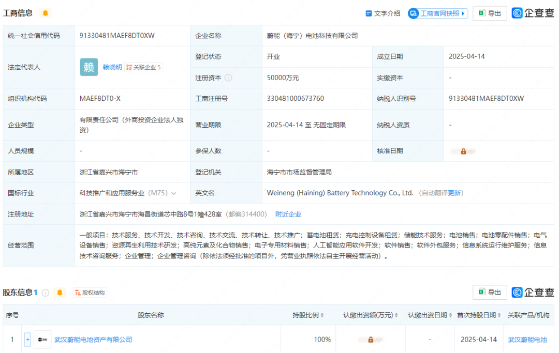View 关联企业 5 related companies

(x=144, y=67)
